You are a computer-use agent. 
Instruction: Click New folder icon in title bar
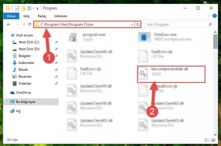24,8
